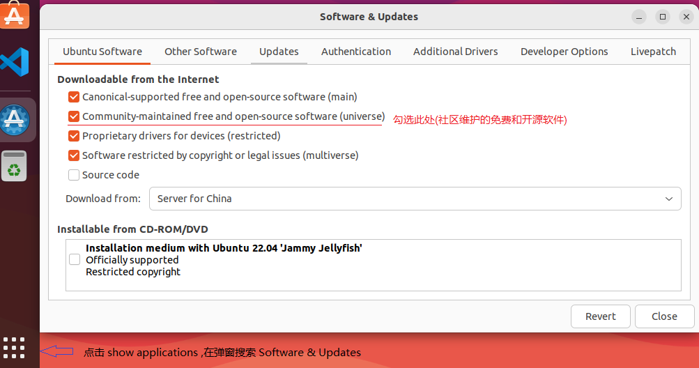Launch Visual Studio Code from dock
Viewport: 699px width, 368px height.
point(15,62)
